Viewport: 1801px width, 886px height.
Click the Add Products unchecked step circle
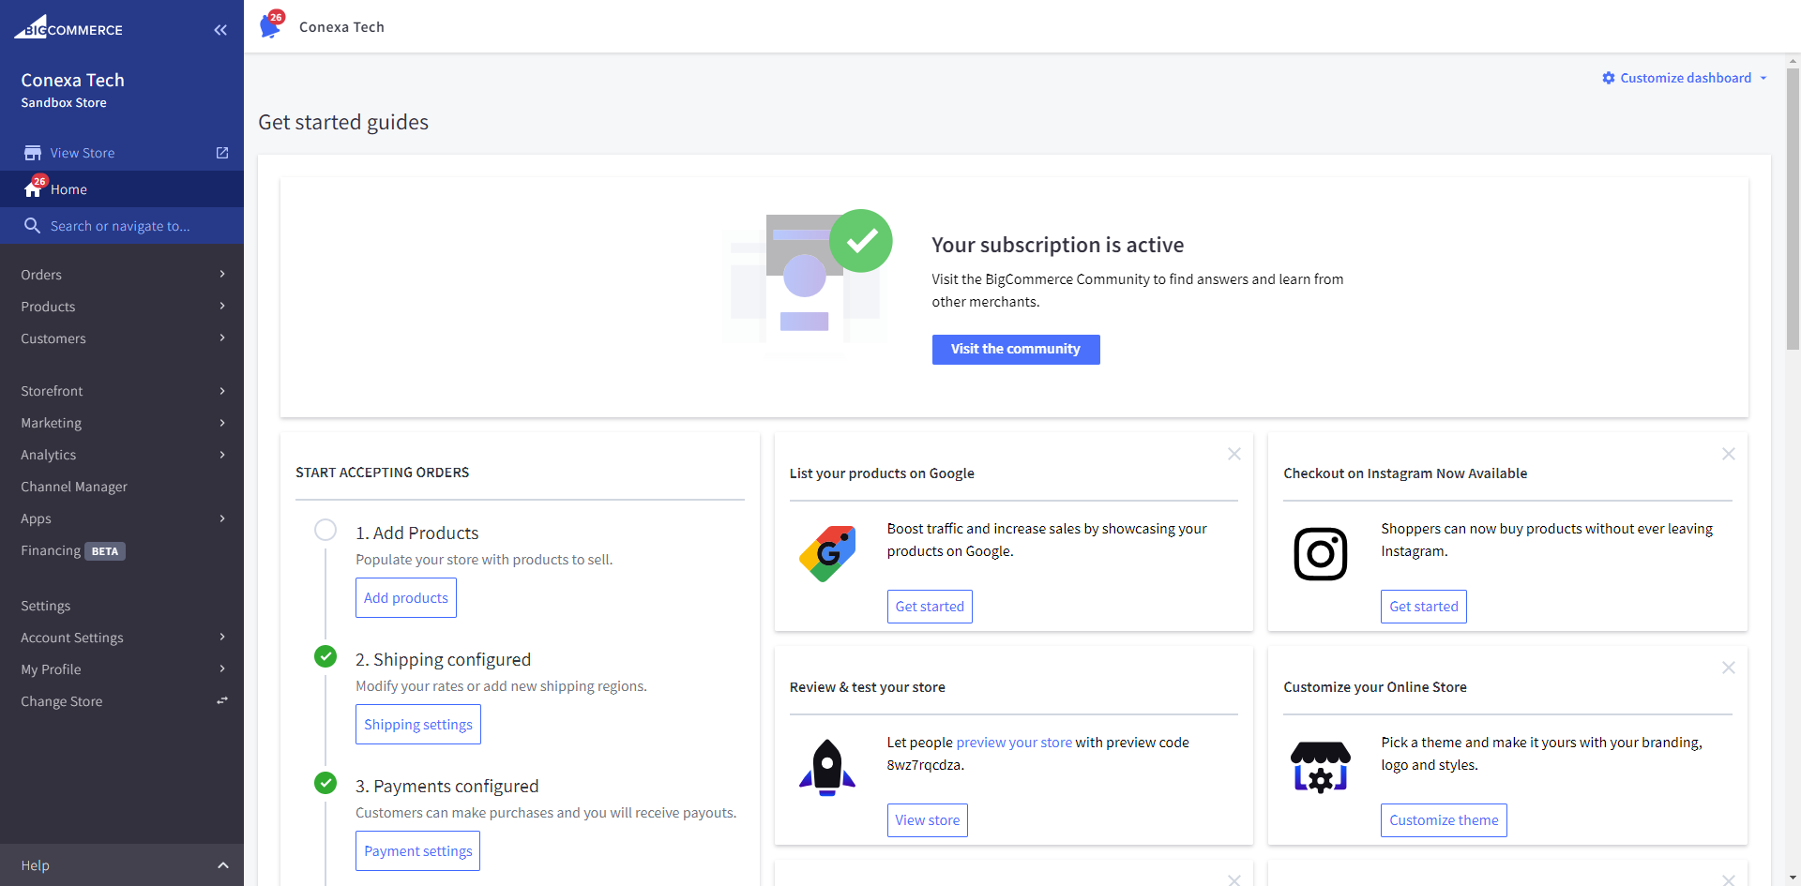[325, 530]
